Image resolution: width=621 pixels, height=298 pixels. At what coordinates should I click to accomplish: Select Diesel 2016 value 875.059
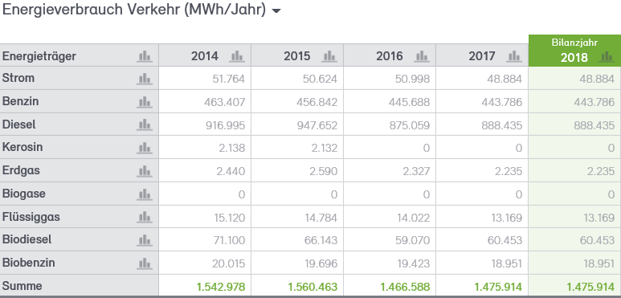pyautogui.click(x=410, y=125)
